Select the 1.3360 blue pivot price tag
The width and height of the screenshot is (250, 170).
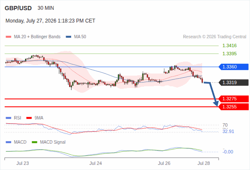[x=233, y=67]
